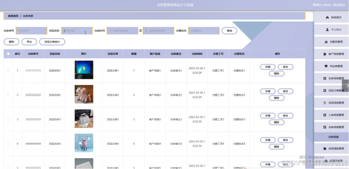Click the 导出 export button
The width and height of the screenshot is (349, 169).
coord(29,42)
